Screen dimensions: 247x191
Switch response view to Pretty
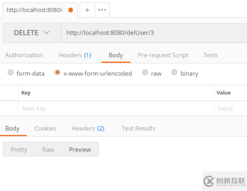(19, 150)
